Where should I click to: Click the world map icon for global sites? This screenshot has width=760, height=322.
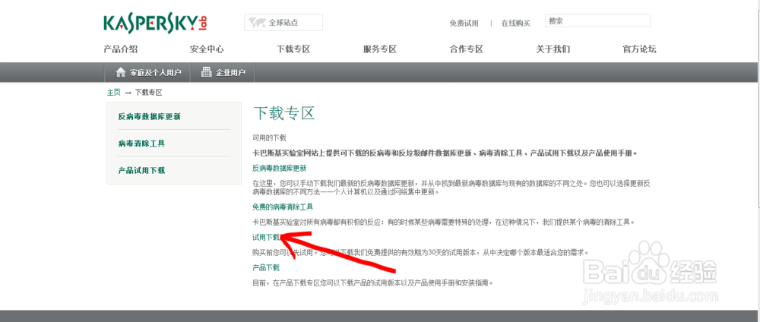257,22
